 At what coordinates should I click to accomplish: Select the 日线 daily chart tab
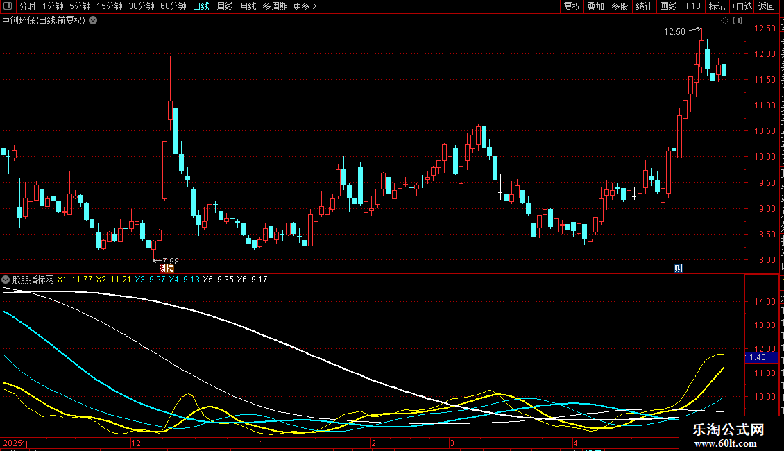point(201,6)
